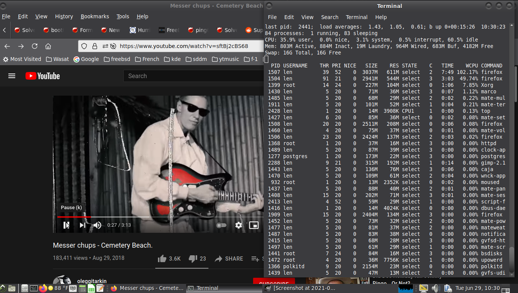The width and height of the screenshot is (518, 293).
Task: Toggle the autoplay switch in the player
Action: coord(221,225)
